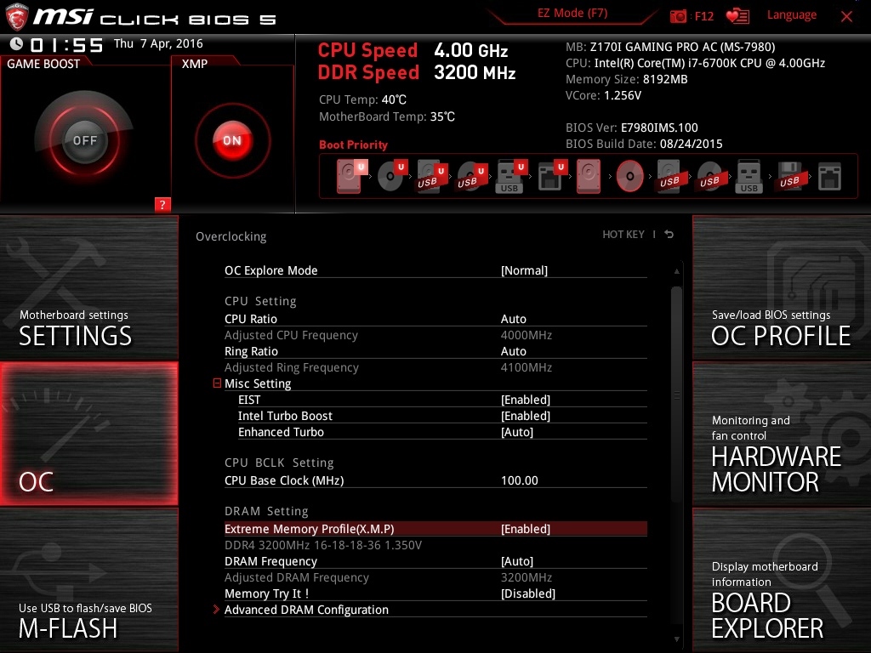Select the Adjusted DRAM Frequency 3200MHz row

(x=435, y=577)
